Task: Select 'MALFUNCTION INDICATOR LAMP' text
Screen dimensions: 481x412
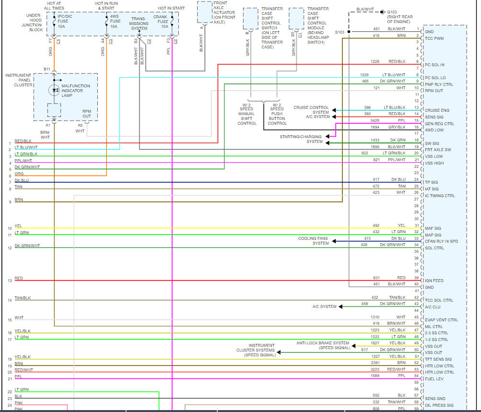Action: tap(75, 91)
